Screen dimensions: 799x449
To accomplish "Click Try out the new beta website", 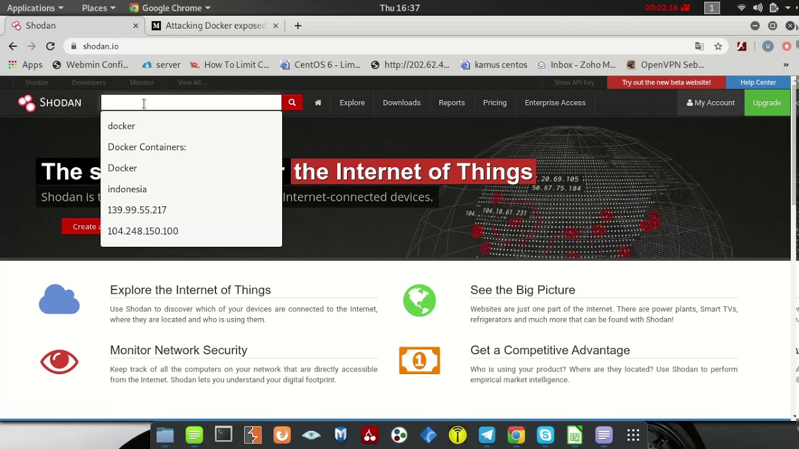I will (x=666, y=82).
